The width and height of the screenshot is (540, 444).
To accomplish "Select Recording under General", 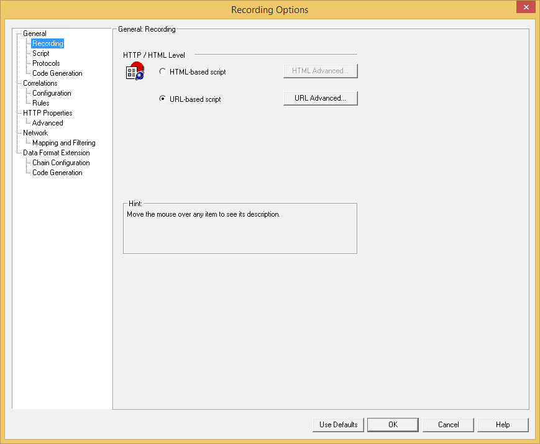I will [x=47, y=43].
